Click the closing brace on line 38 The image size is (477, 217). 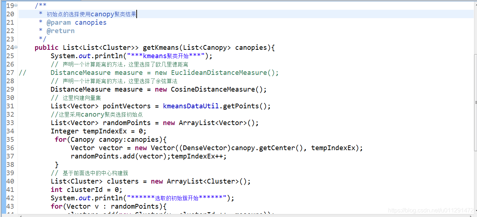pyautogui.click(x=56, y=165)
